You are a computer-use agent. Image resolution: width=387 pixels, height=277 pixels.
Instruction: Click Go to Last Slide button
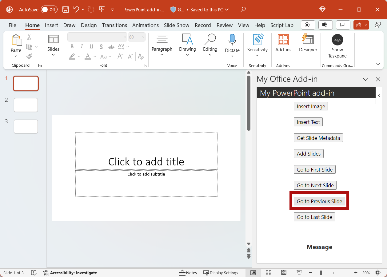pyautogui.click(x=314, y=217)
